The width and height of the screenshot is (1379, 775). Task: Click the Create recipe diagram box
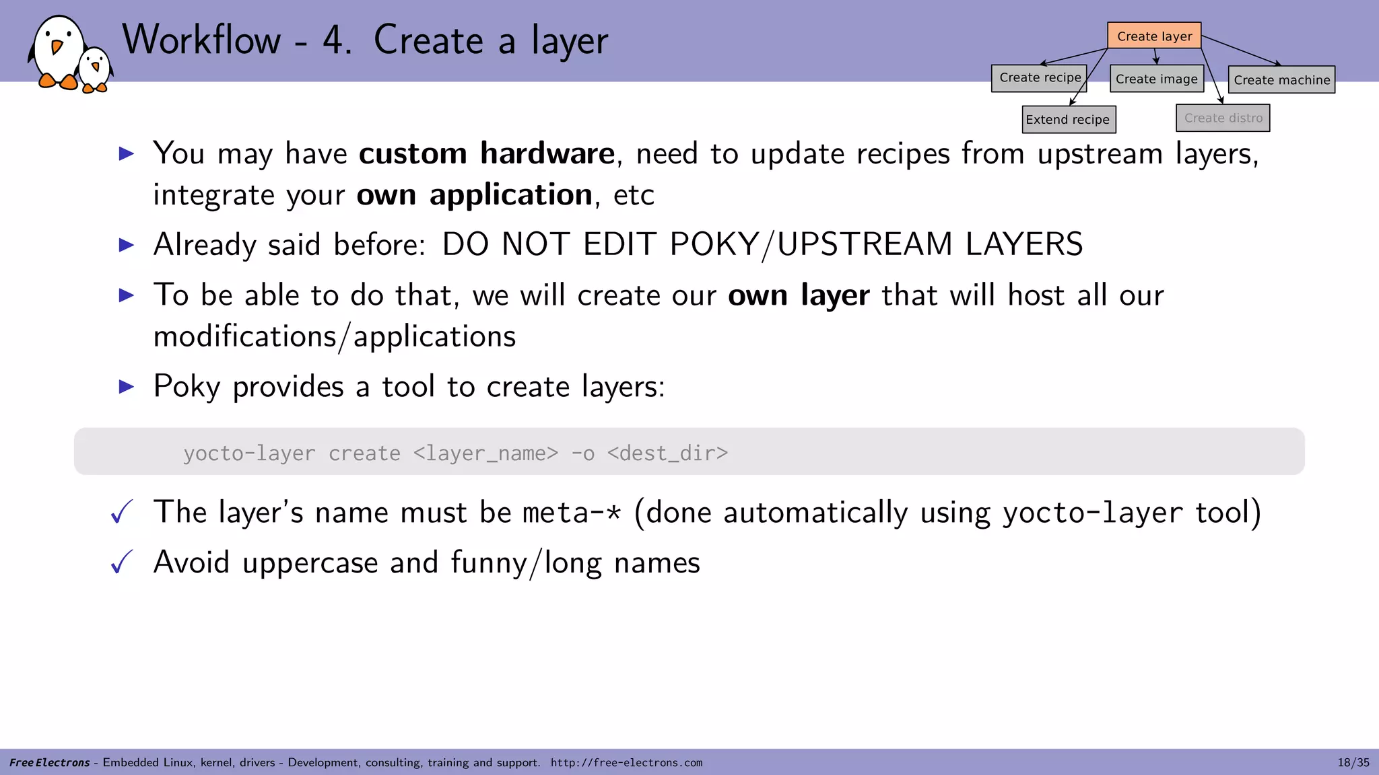pyautogui.click(x=1040, y=77)
